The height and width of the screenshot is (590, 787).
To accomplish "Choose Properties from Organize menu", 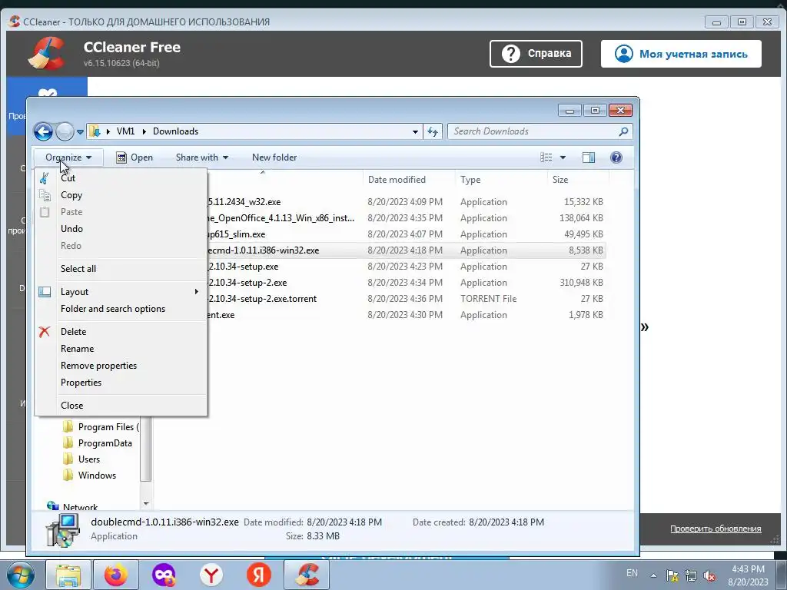I will point(121,383).
